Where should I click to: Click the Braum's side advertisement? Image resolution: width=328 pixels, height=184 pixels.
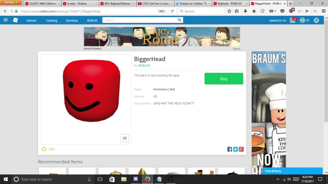269,113
